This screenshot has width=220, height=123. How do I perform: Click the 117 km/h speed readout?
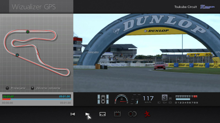click(148, 98)
